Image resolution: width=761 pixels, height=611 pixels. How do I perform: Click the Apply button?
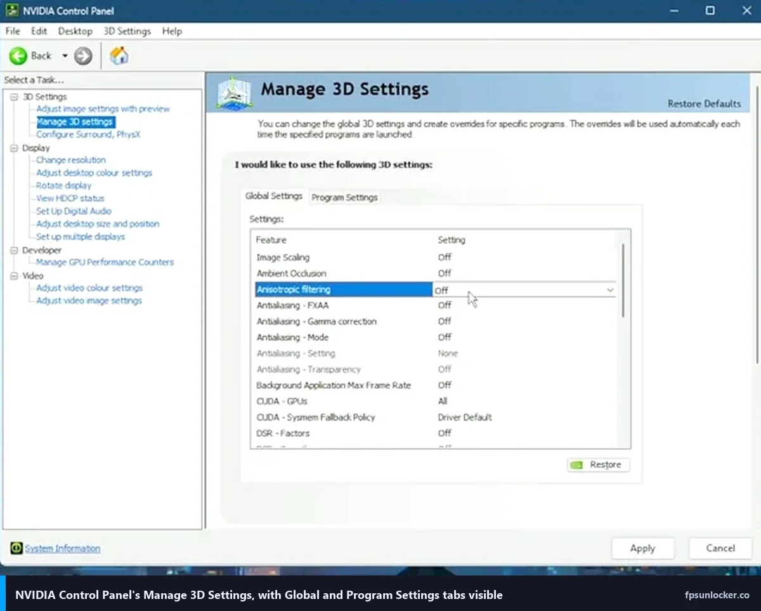642,548
